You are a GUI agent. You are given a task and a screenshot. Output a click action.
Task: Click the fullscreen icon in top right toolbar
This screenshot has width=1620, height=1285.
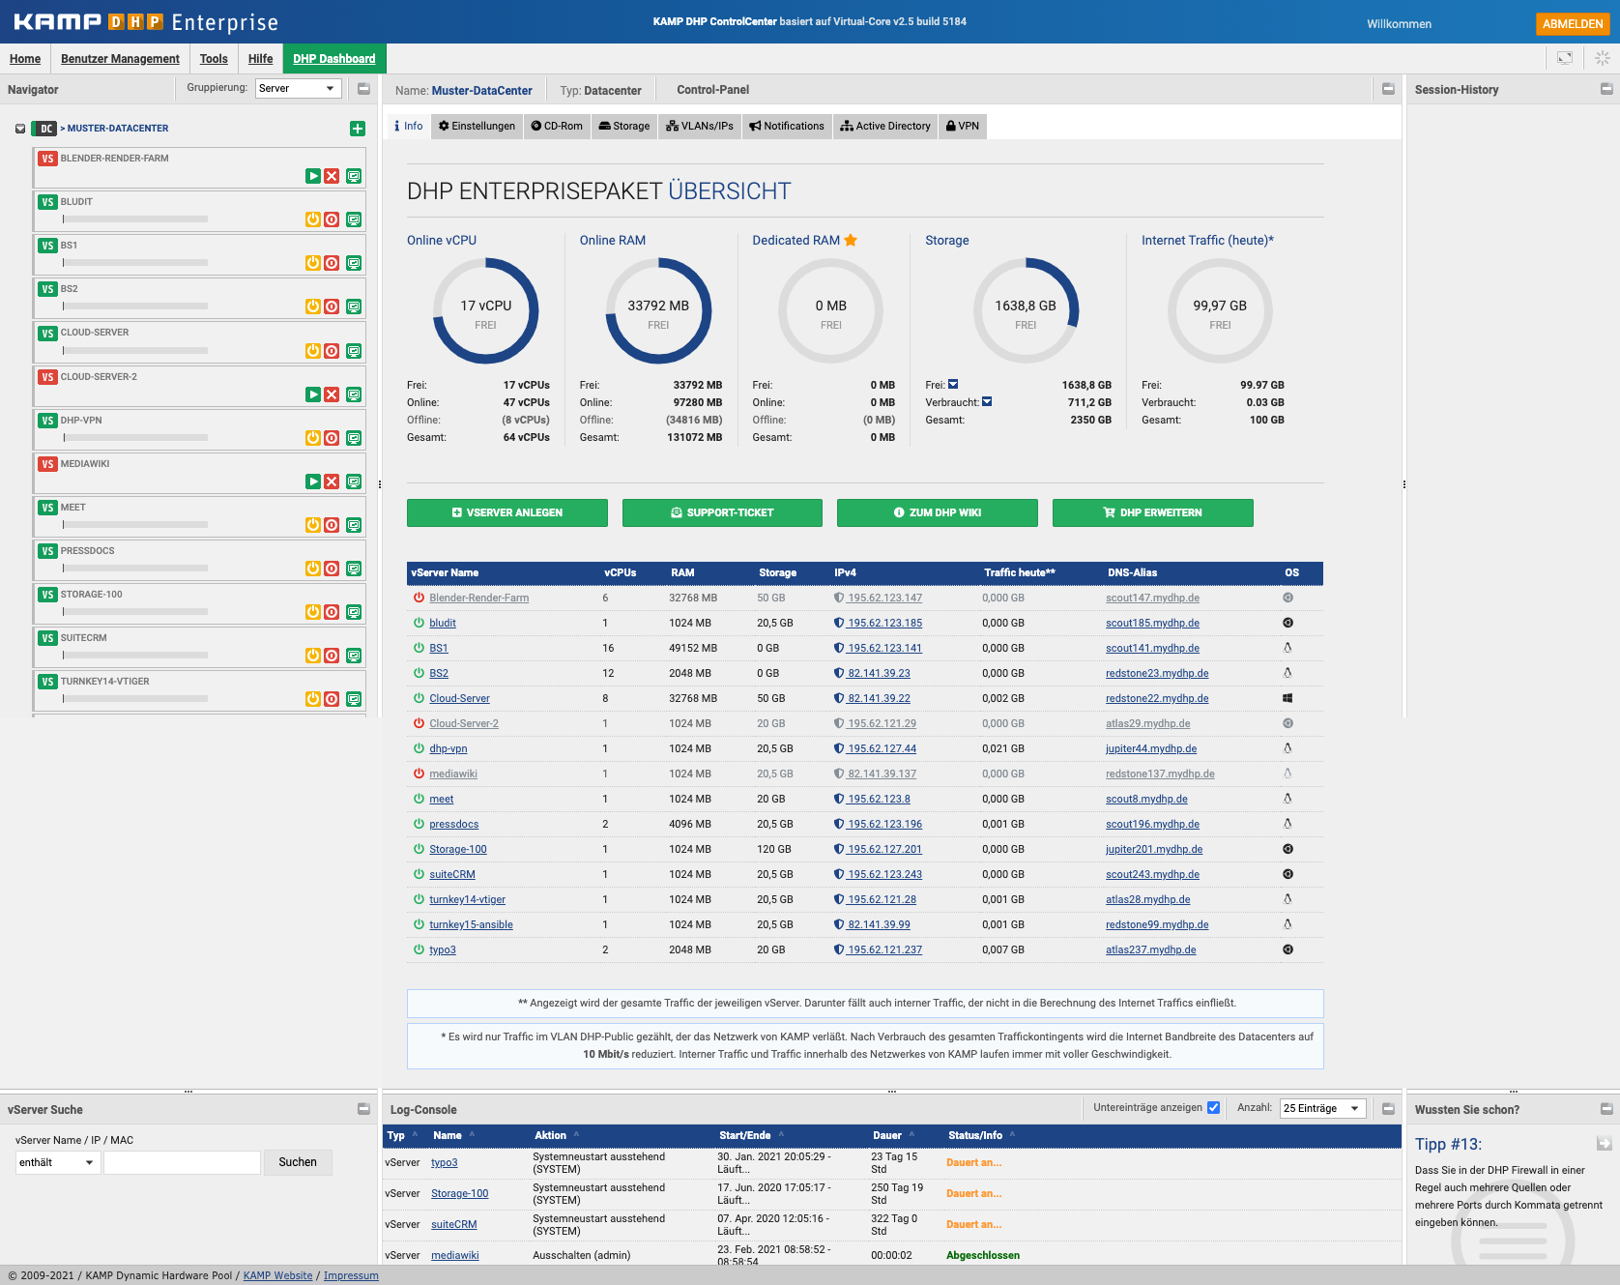click(1565, 58)
